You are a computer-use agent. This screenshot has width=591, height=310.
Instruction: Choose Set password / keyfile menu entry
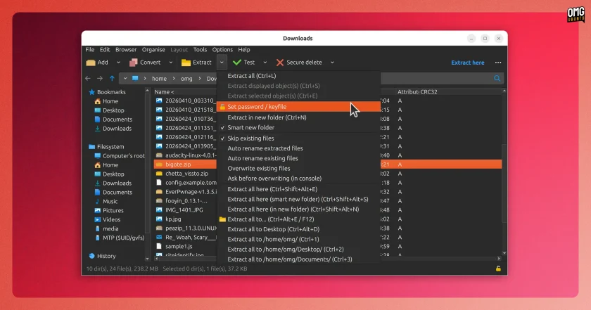tap(298, 107)
